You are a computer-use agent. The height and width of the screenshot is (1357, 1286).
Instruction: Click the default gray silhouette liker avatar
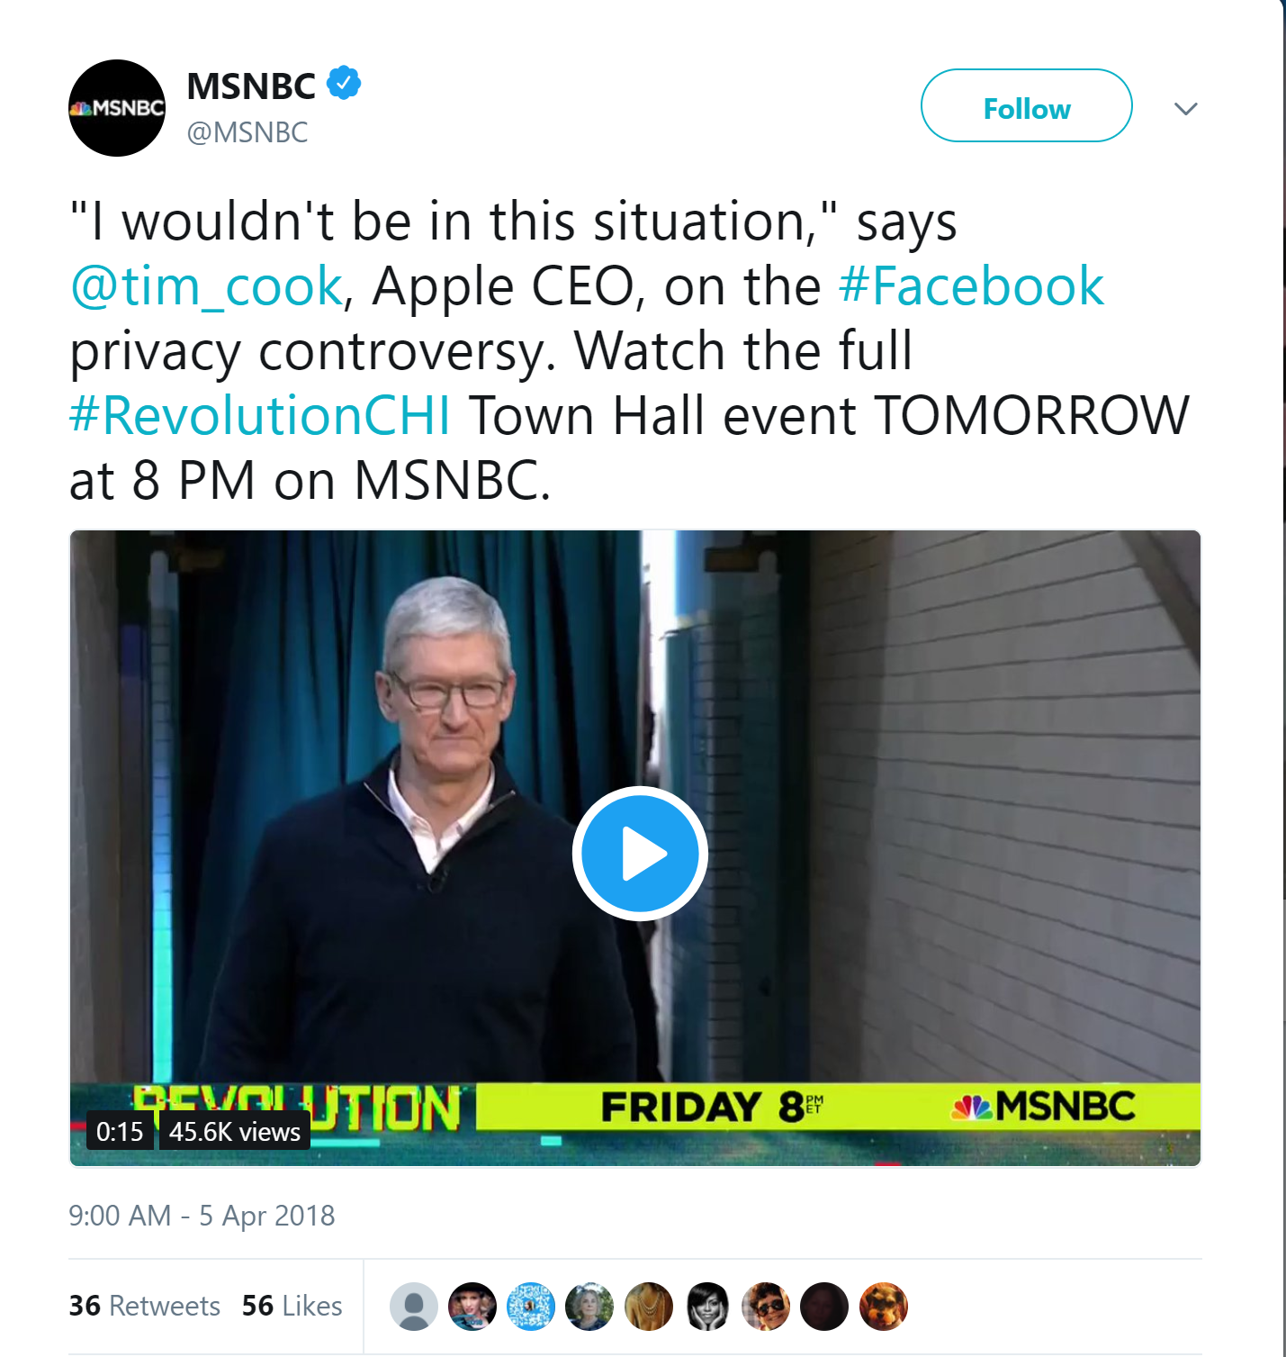(414, 1307)
